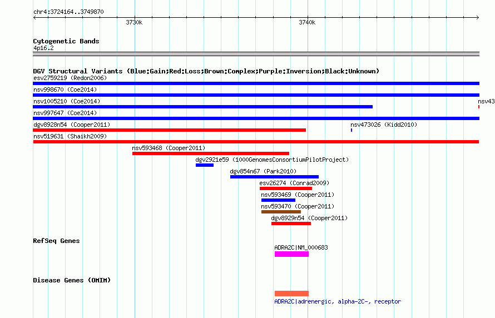495x318 pixels.
Task: Click the short blue dgv2921e59 variant bar
Action: pos(205,165)
